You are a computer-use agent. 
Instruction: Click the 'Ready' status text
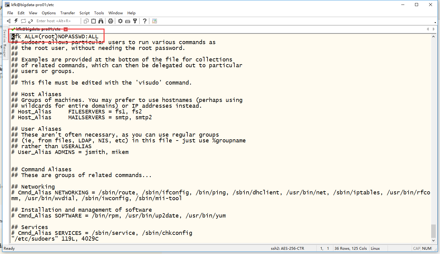[x=9, y=249]
